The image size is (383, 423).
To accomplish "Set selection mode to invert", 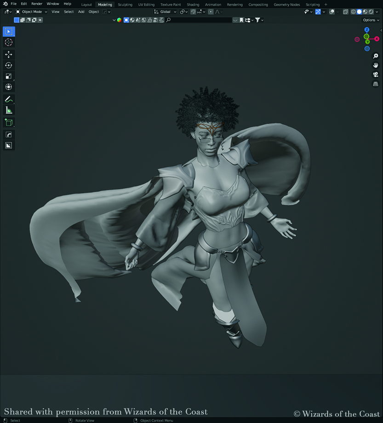I will click(x=34, y=20).
